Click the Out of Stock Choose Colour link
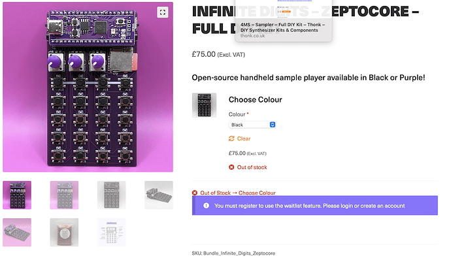Viewport: 451px width, 258px height. pos(238,193)
